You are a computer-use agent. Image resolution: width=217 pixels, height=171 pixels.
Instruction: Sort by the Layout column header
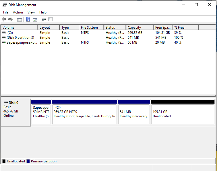pyautogui.click(x=49, y=27)
